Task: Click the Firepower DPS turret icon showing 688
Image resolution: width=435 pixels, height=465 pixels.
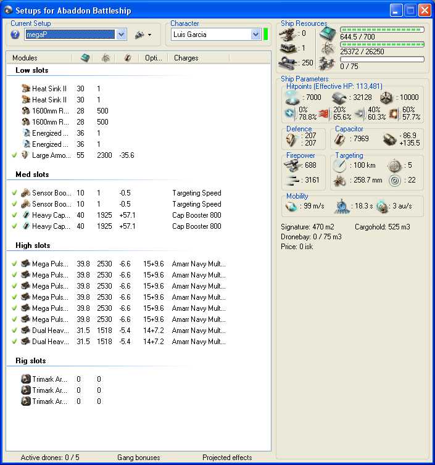Action: coord(292,165)
